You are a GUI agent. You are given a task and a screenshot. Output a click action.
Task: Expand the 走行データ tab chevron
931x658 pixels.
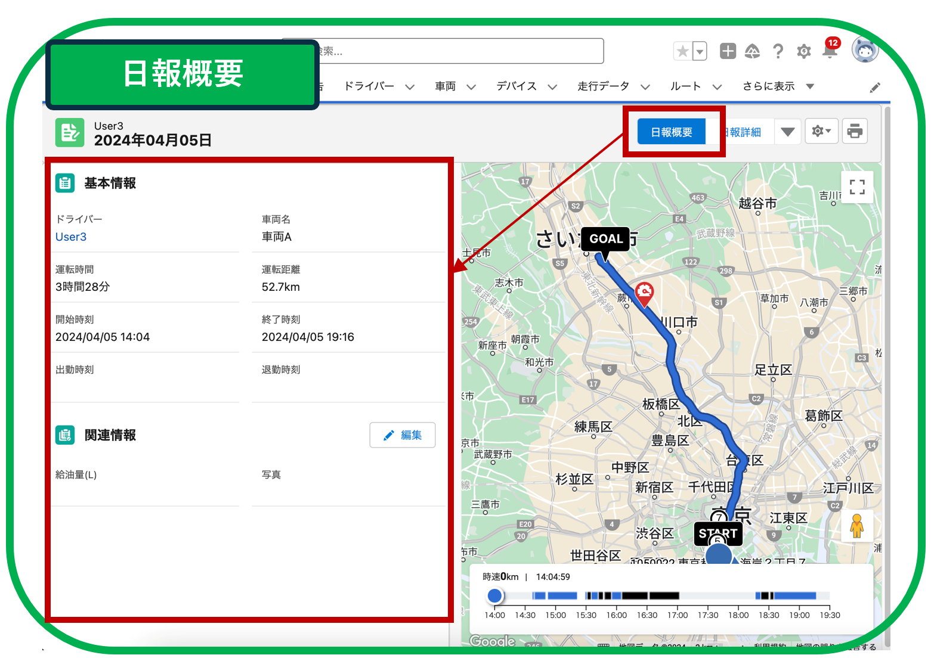[645, 87]
